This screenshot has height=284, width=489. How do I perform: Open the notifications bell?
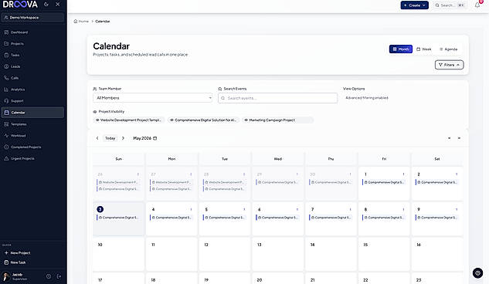[x=477, y=5]
